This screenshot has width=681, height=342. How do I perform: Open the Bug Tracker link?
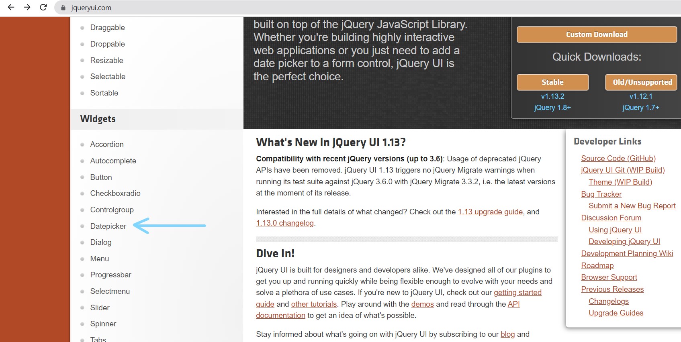(601, 194)
